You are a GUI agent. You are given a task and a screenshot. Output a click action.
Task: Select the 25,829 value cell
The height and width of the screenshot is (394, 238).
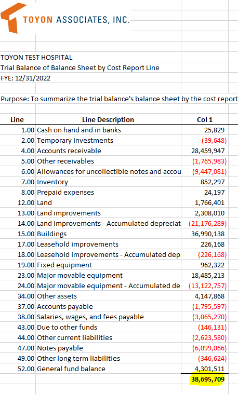205,130
